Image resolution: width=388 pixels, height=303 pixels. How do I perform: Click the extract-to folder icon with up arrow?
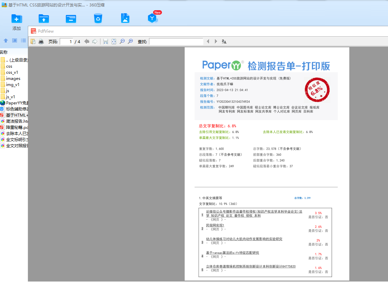click(44, 19)
